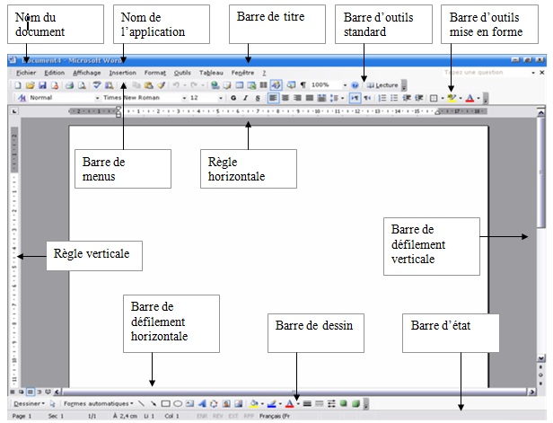This screenshot has height=423, width=553.
Task: Click in the Tapez une question box
Action: [x=487, y=73]
